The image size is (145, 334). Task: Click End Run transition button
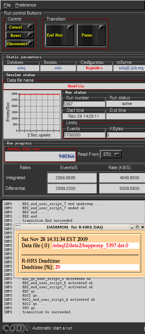[59, 35]
